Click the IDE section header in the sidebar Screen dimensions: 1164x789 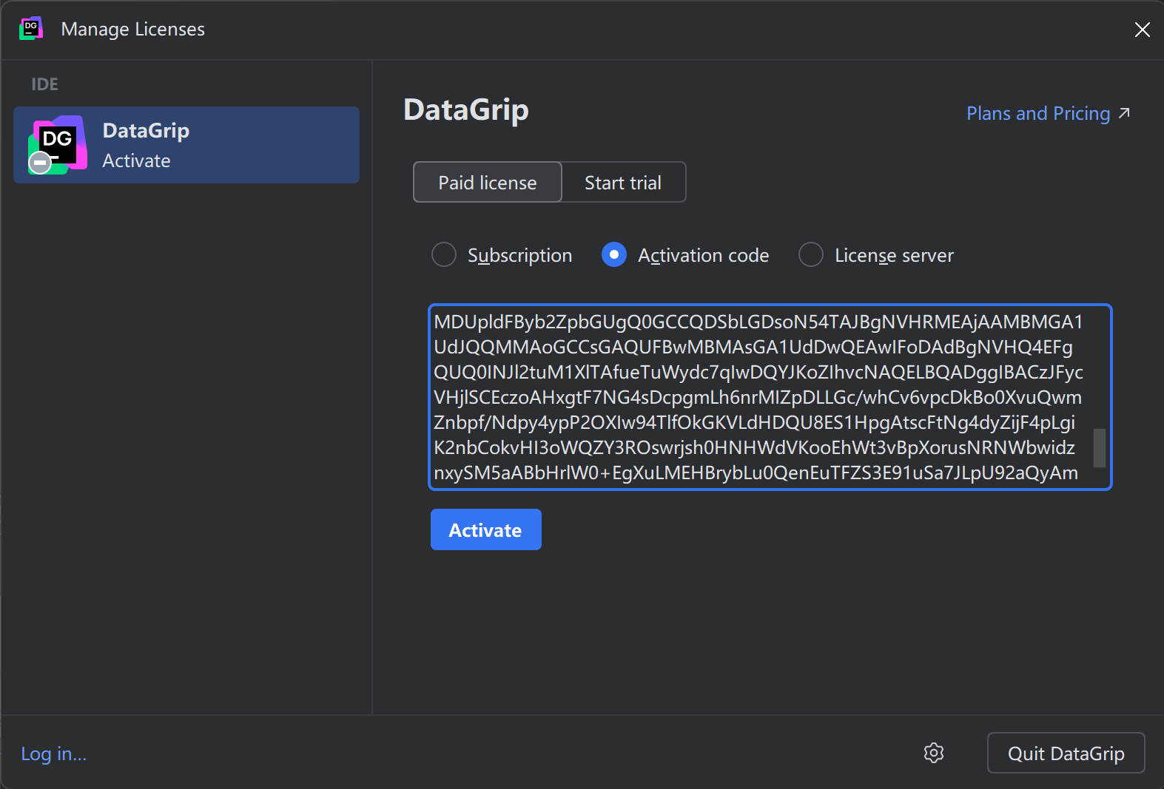click(44, 84)
